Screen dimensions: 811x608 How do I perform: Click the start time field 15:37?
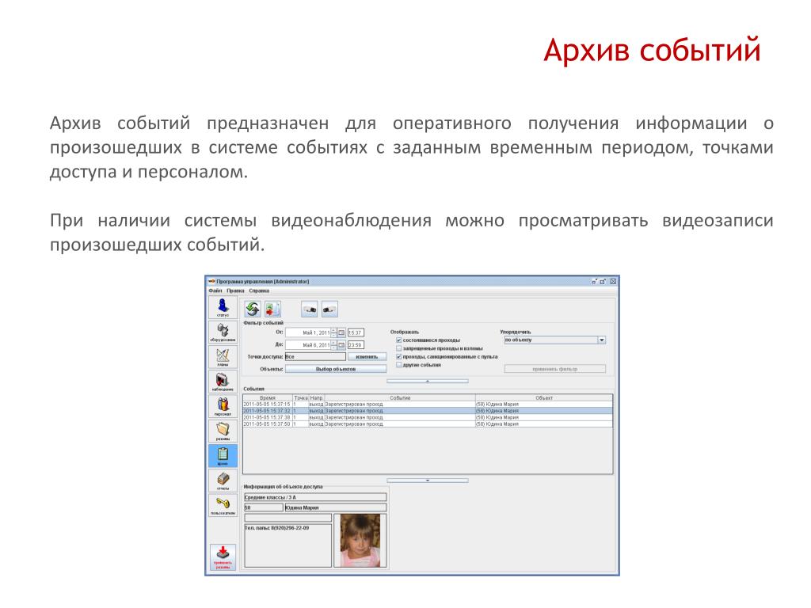(356, 332)
